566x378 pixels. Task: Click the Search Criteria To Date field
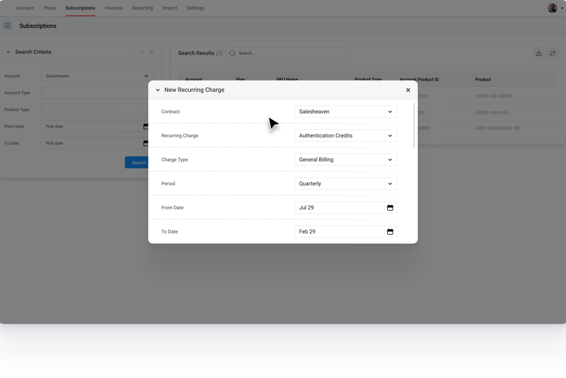click(x=95, y=143)
